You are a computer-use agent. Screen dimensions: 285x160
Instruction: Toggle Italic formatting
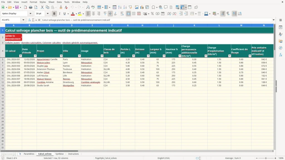point(60,14)
